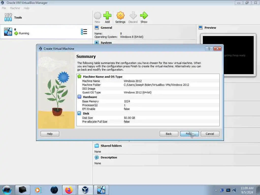
Task: Click the EFI Enable row
Action: (x=148, y=109)
